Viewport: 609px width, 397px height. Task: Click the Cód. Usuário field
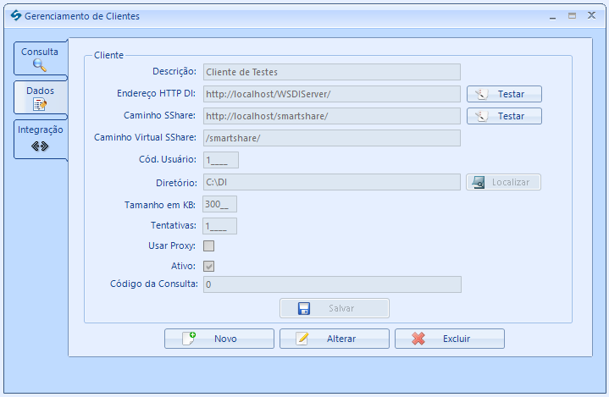tap(221, 160)
